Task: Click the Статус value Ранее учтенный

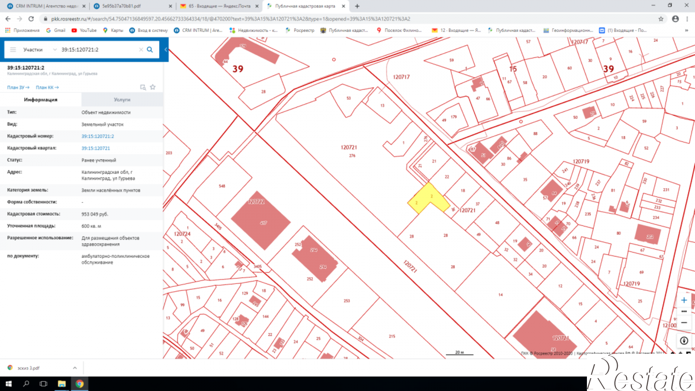Action: [99, 160]
